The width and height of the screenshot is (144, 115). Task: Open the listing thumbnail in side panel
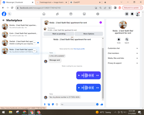(x=123, y=25)
